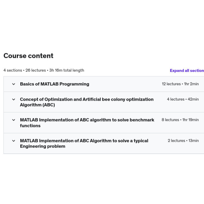Select MATLAB Implementation typical Engineering problem title
This screenshot has width=204, height=204.
84,144
